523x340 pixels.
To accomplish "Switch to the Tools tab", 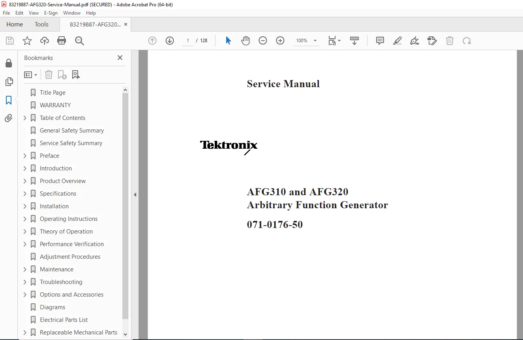I will (41, 24).
